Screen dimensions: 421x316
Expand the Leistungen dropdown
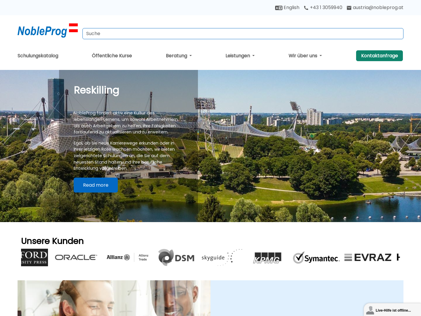click(240, 56)
